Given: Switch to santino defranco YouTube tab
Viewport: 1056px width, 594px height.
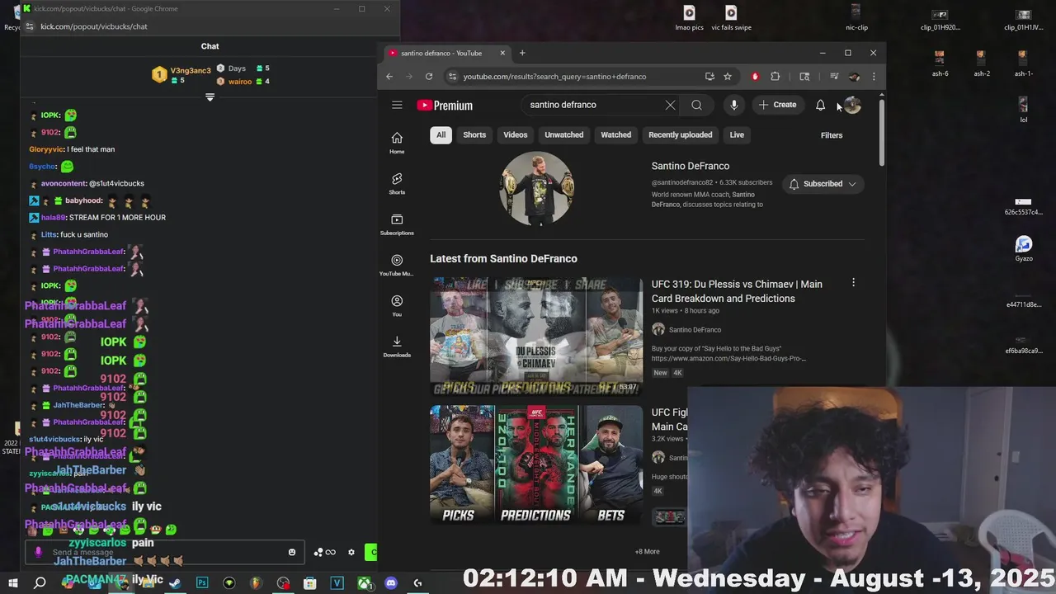Looking at the screenshot, I should [x=445, y=53].
